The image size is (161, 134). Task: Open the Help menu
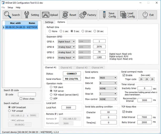[x=18, y=7]
